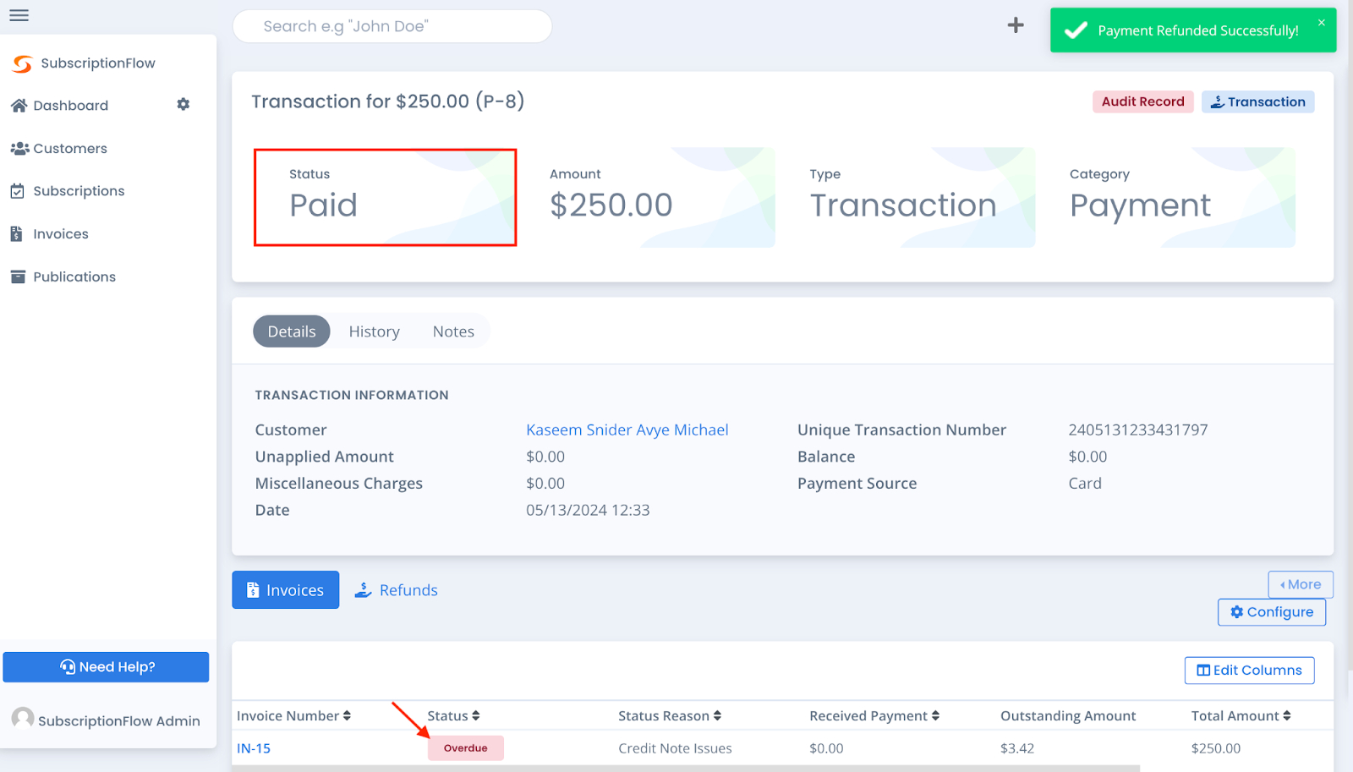This screenshot has width=1353, height=772.
Task: Switch to the Notes tab
Action: (x=453, y=331)
